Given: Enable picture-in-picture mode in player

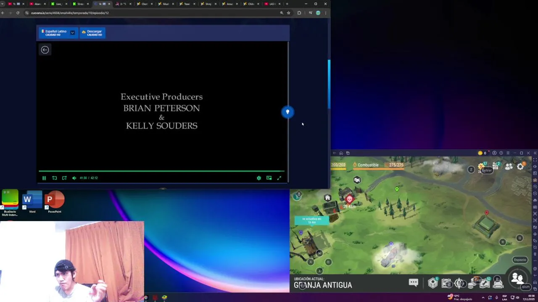Looking at the screenshot, I should click(269, 178).
